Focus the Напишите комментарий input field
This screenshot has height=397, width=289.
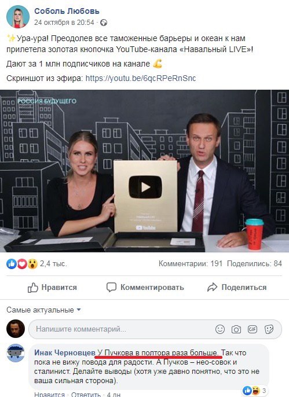point(155,329)
